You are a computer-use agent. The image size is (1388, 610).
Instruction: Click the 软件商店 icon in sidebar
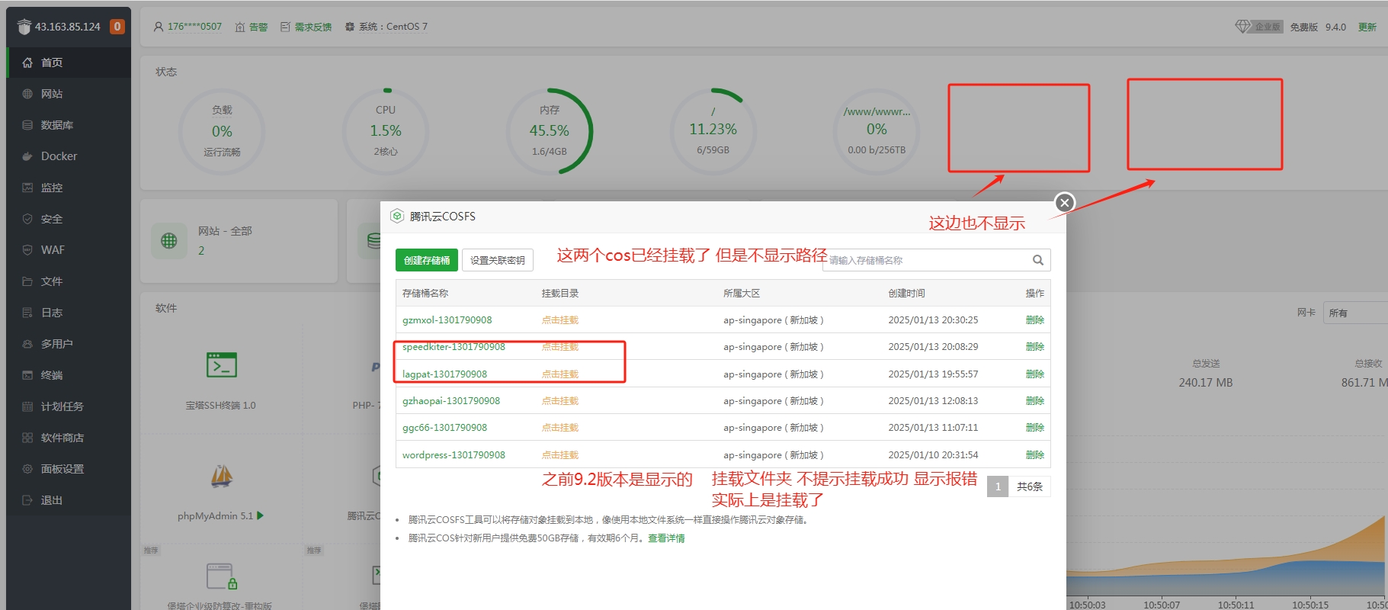[27, 438]
